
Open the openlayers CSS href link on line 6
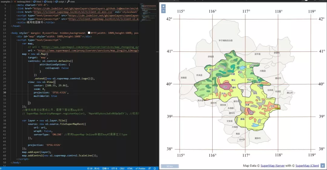click(x=86, y=8)
